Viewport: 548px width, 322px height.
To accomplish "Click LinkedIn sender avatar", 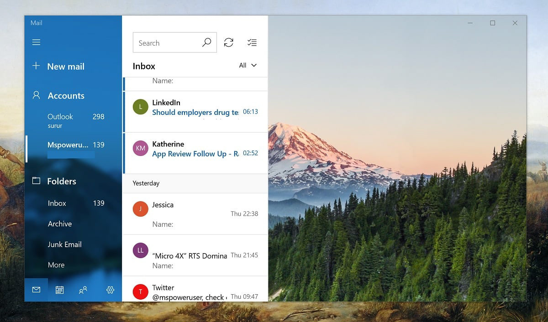I will 141,107.
